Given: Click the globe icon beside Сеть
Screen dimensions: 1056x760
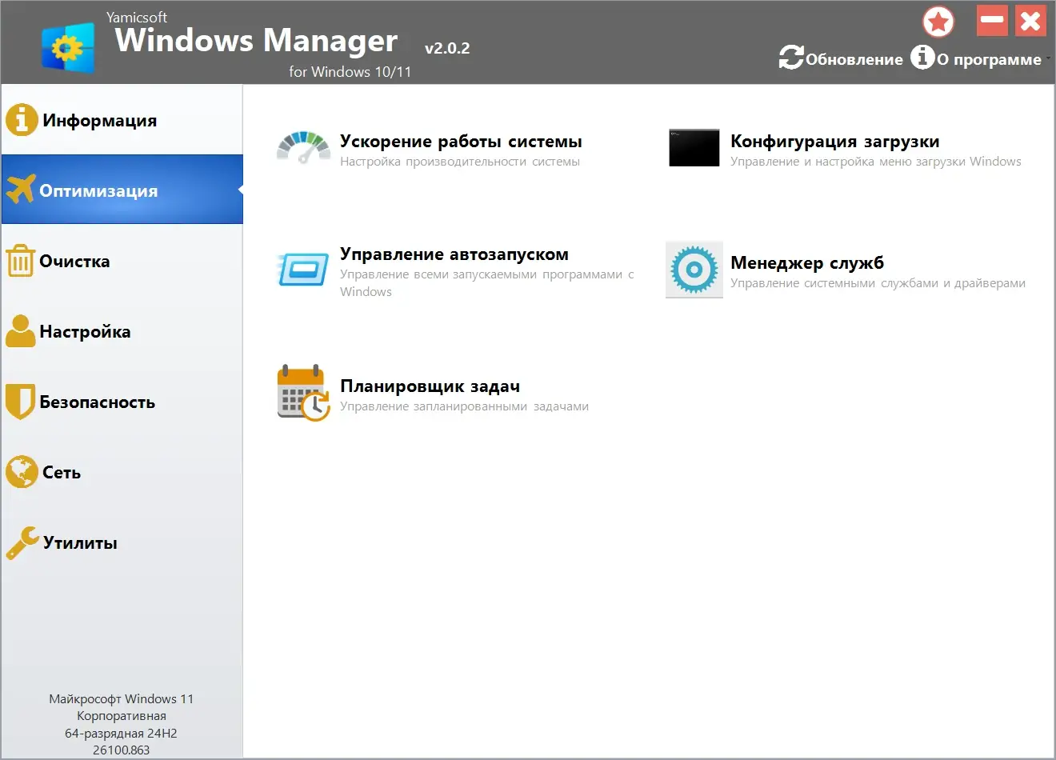Looking at the screenshot, I should (22, 472).
